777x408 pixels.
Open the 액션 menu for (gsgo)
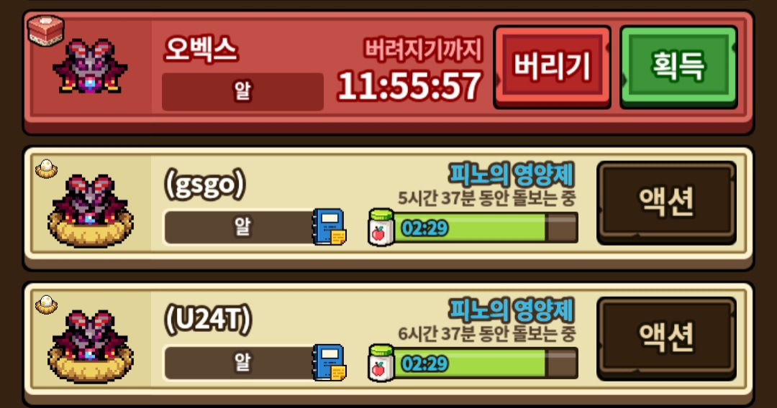point(666,203)
